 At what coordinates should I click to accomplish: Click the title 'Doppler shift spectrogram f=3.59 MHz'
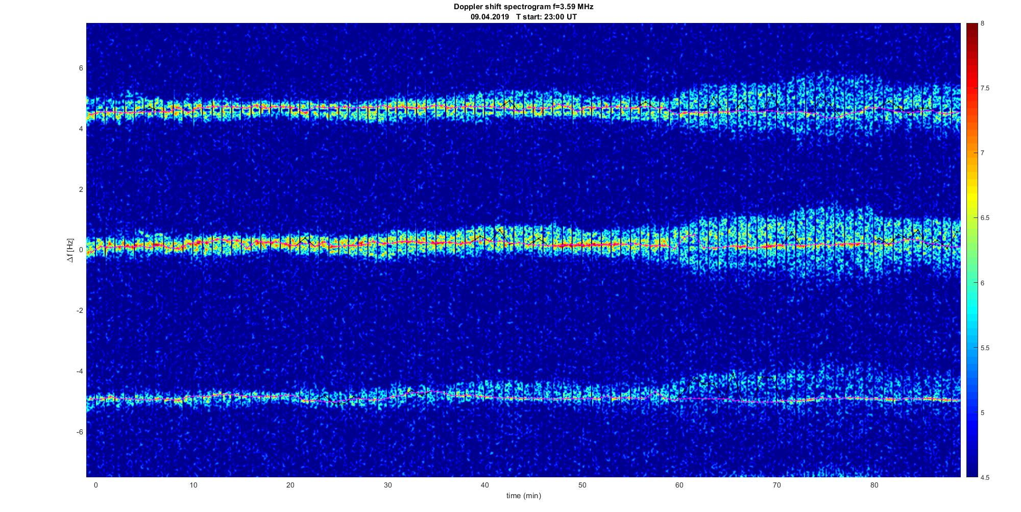click(x=523, y=7)
